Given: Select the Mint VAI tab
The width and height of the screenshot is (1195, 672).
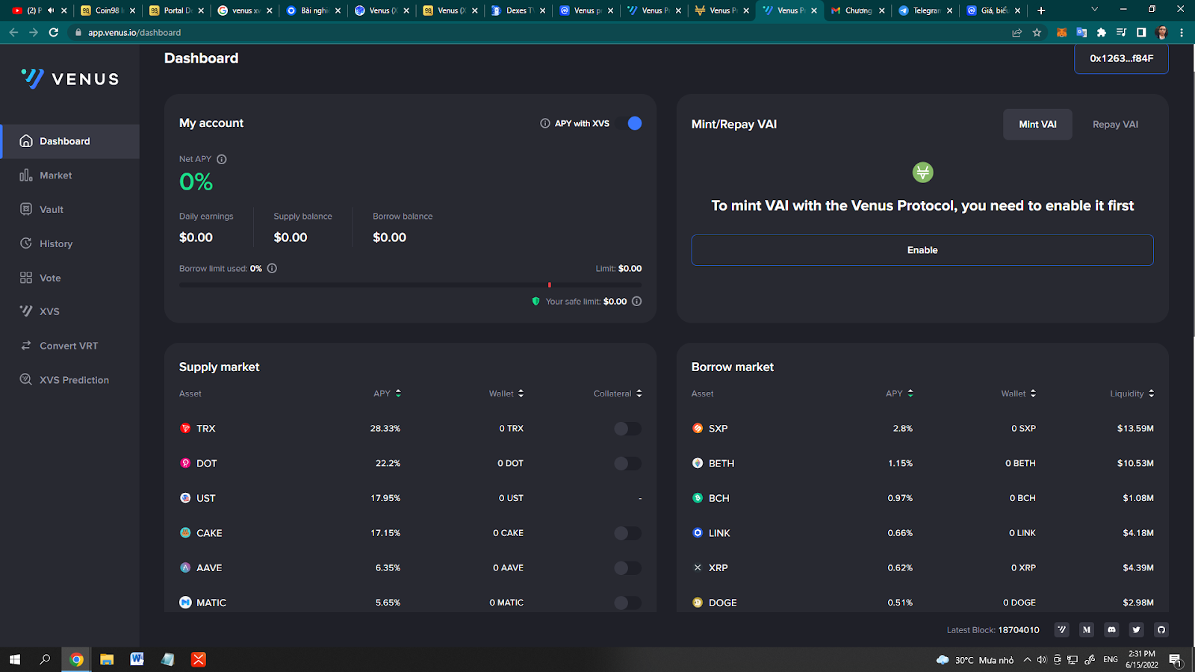Looking at the screenshot, I should [1037, 125].
